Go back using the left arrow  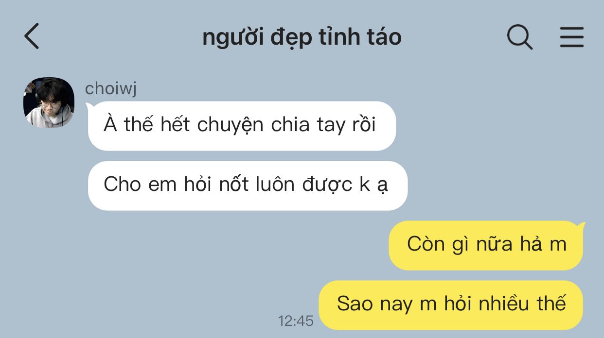[32, 36]
